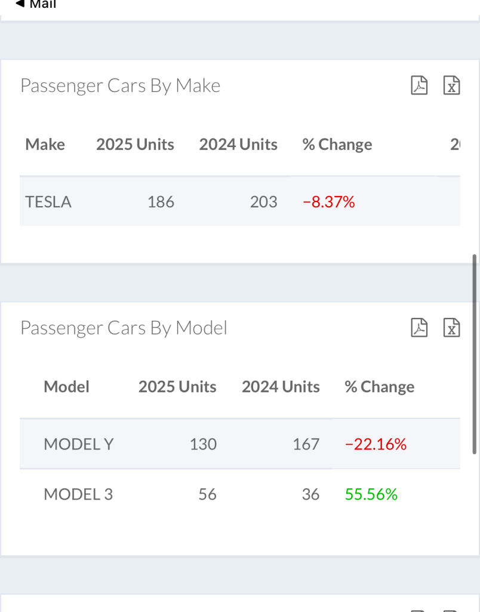Export Passenger Cars By Make to Excel
The width and height of the screenshot is (480, 612).
point(452,85)
